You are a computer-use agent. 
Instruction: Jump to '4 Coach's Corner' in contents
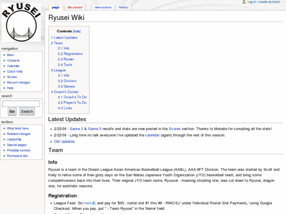click(x=65, y=92)
